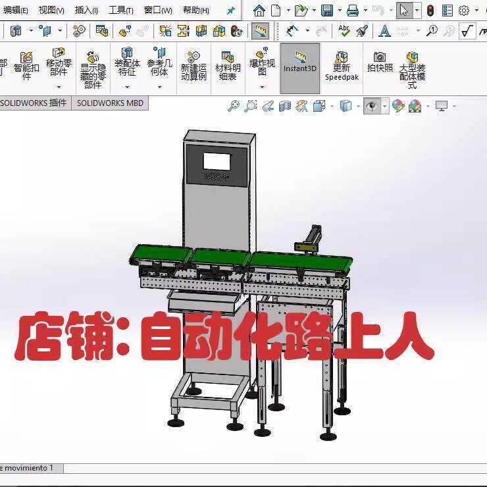The image size is (487, 487).
Task: Switch to the SOLIDWORKS 插件 tab
Action: pos(34,103)
